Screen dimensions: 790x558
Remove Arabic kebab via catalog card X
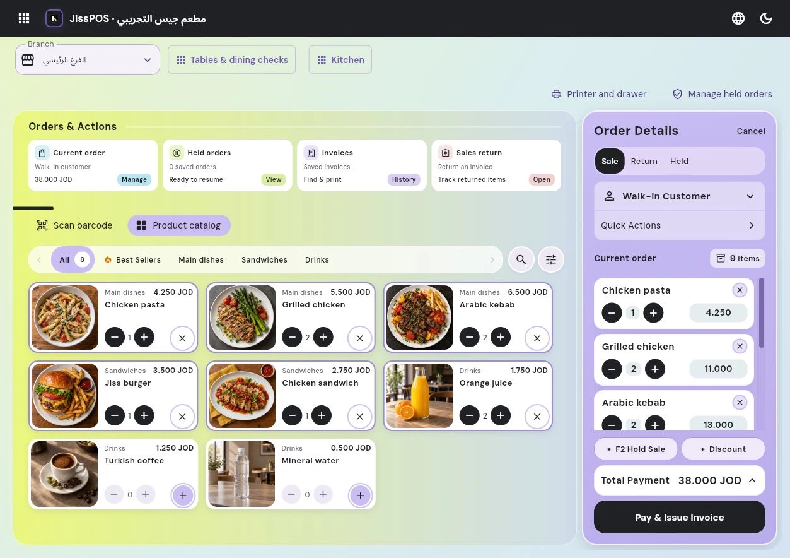(x=537, y=338)
